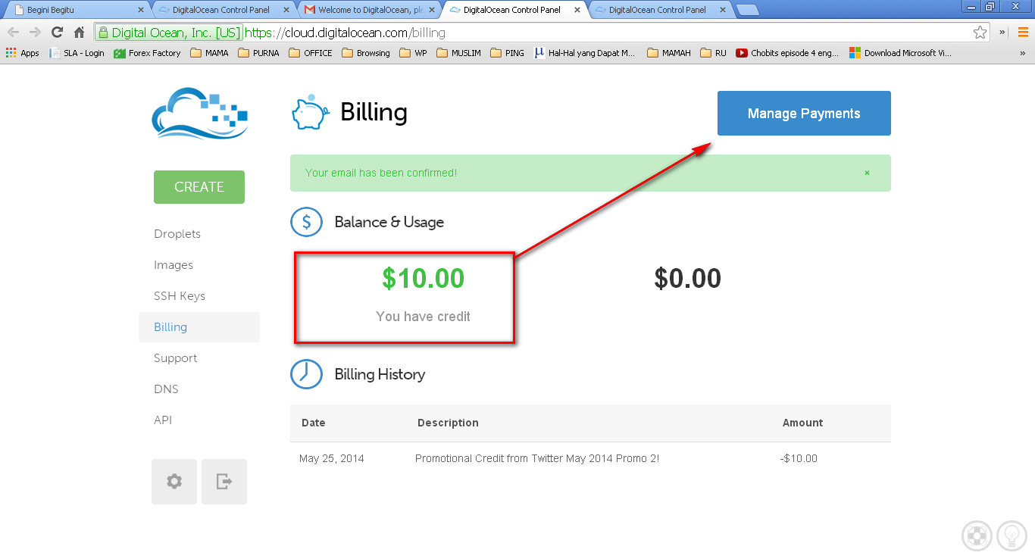Select Support in the sidebar menu
Viewport: 1035px width, 559px height.
coord(176,358)
